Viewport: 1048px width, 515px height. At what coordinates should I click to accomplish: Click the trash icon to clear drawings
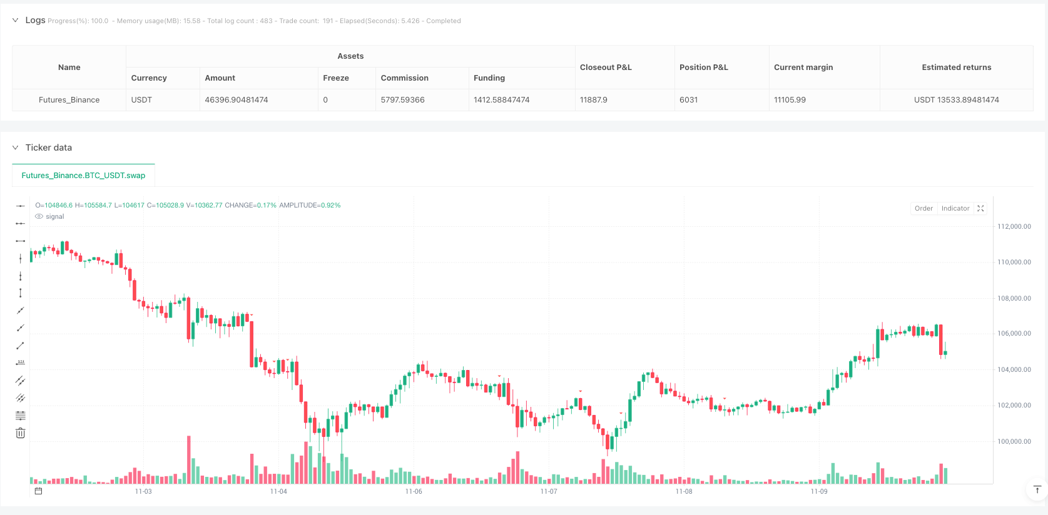[x=21, y=433]
